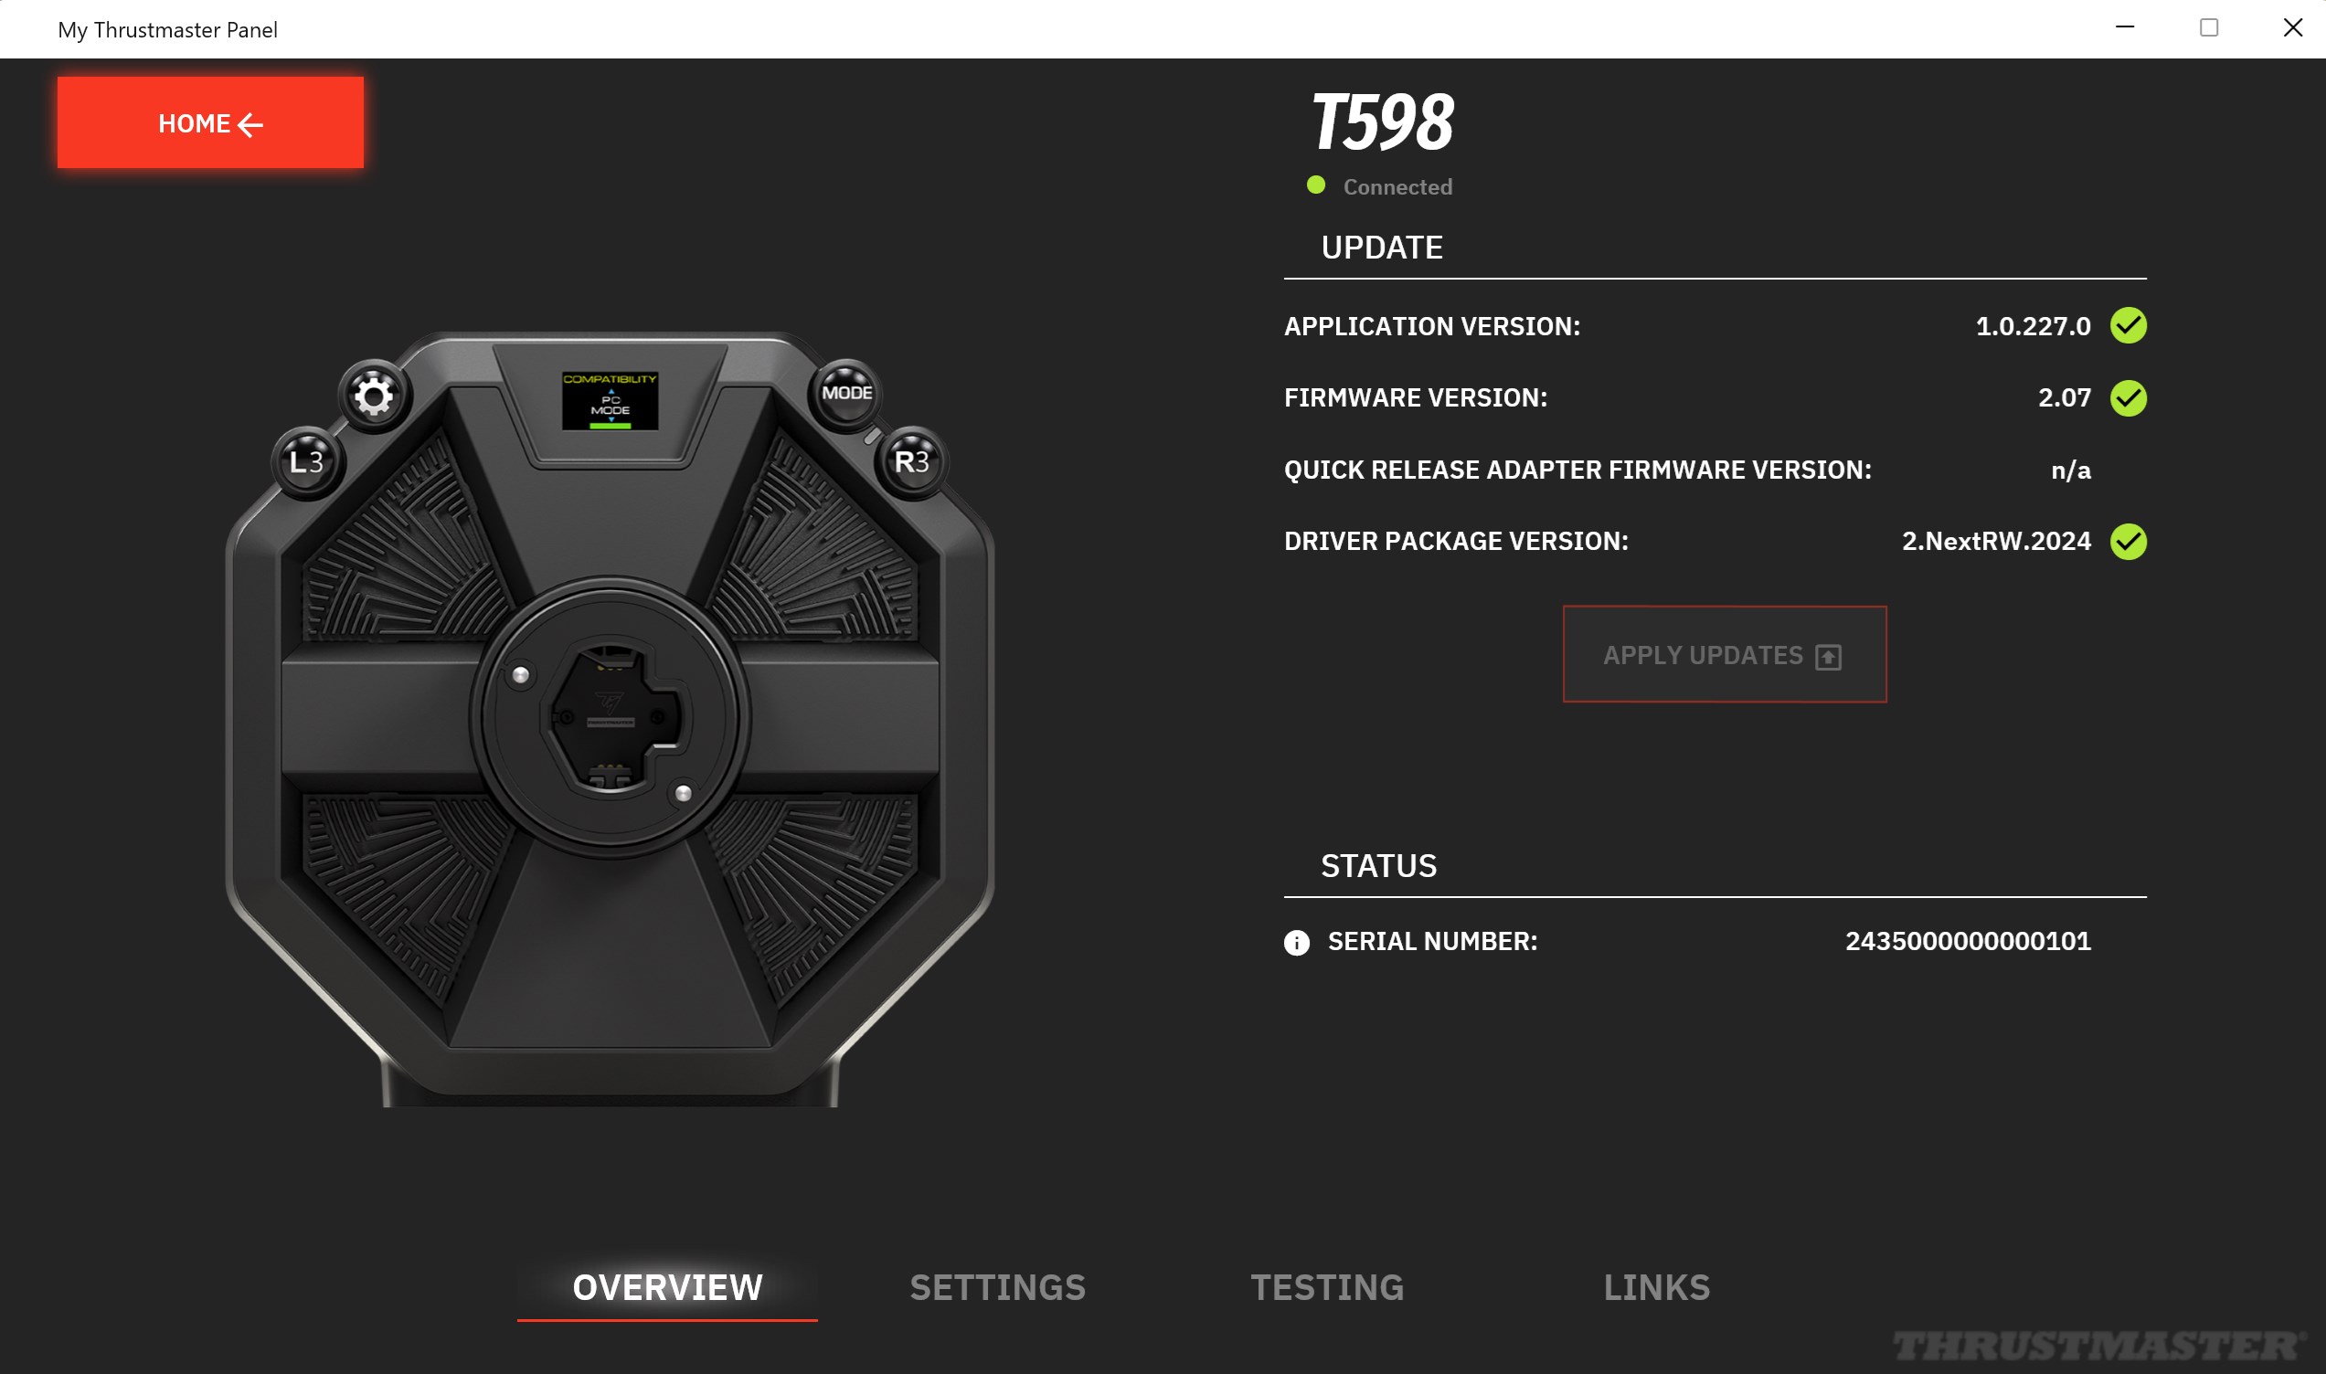
Task: Click the serial number value
Action: click(x=1968, y=942)
